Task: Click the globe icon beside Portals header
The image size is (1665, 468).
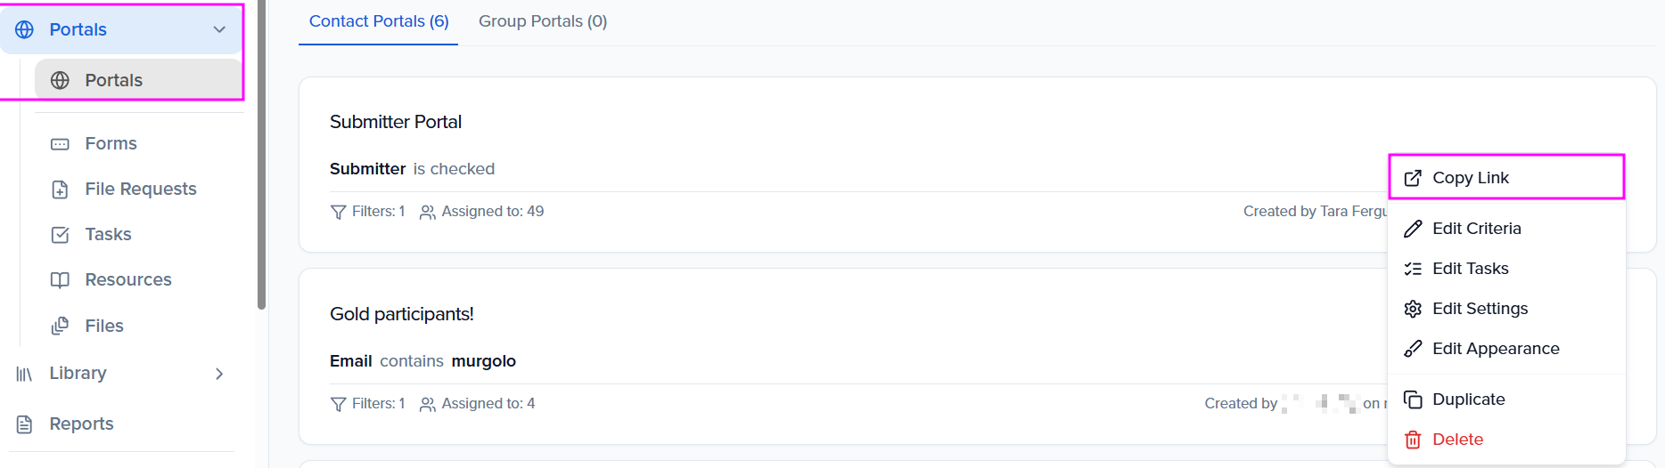Action: (x=25, y=29)
